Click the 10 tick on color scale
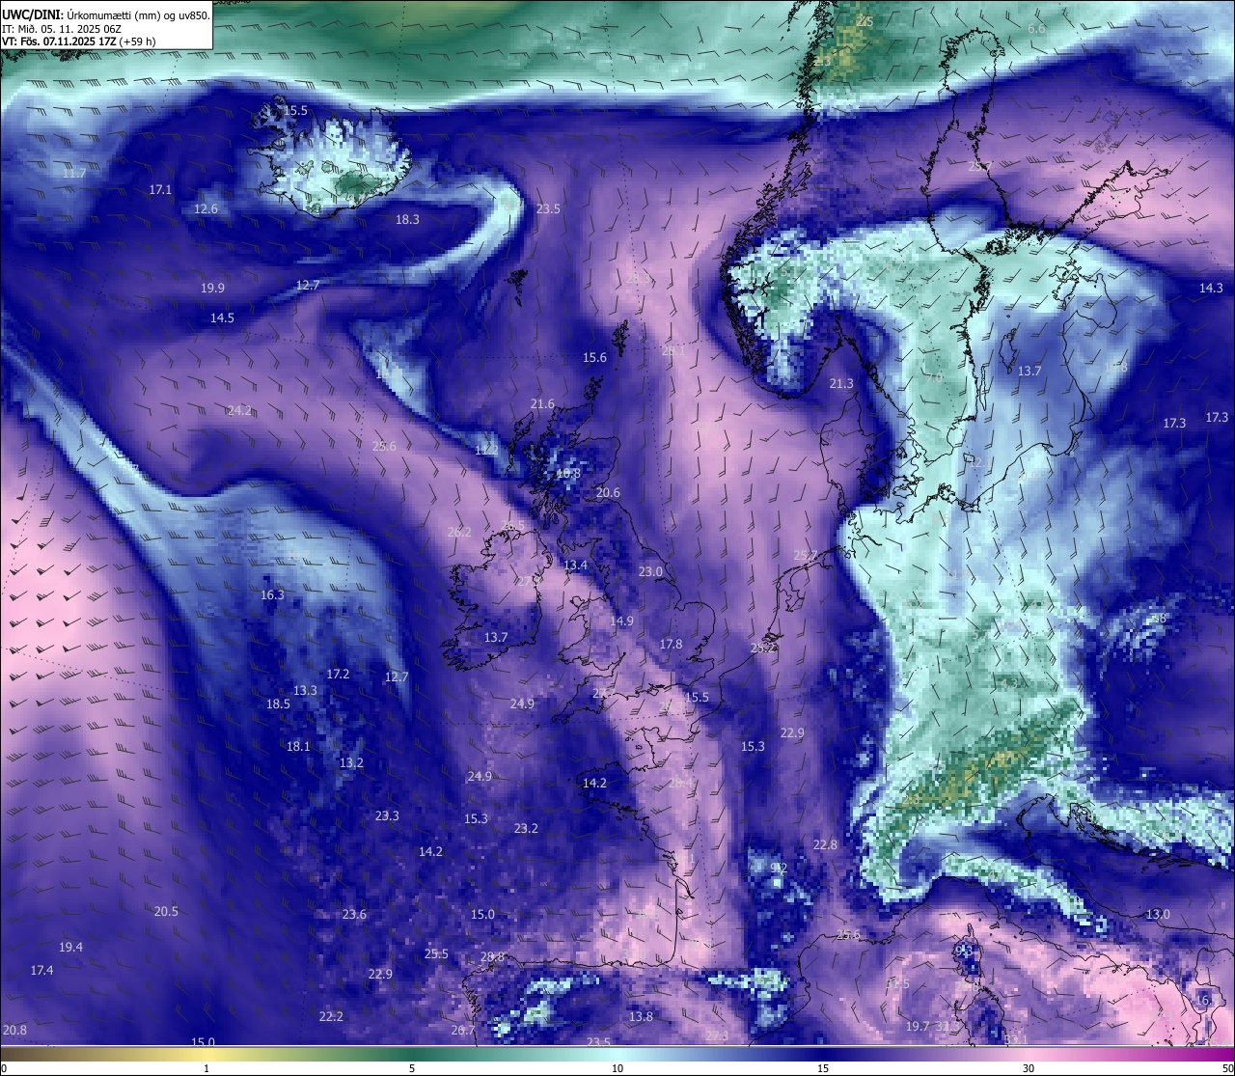Viewport: 1235px width, 1076px height. click(617, 1068)
